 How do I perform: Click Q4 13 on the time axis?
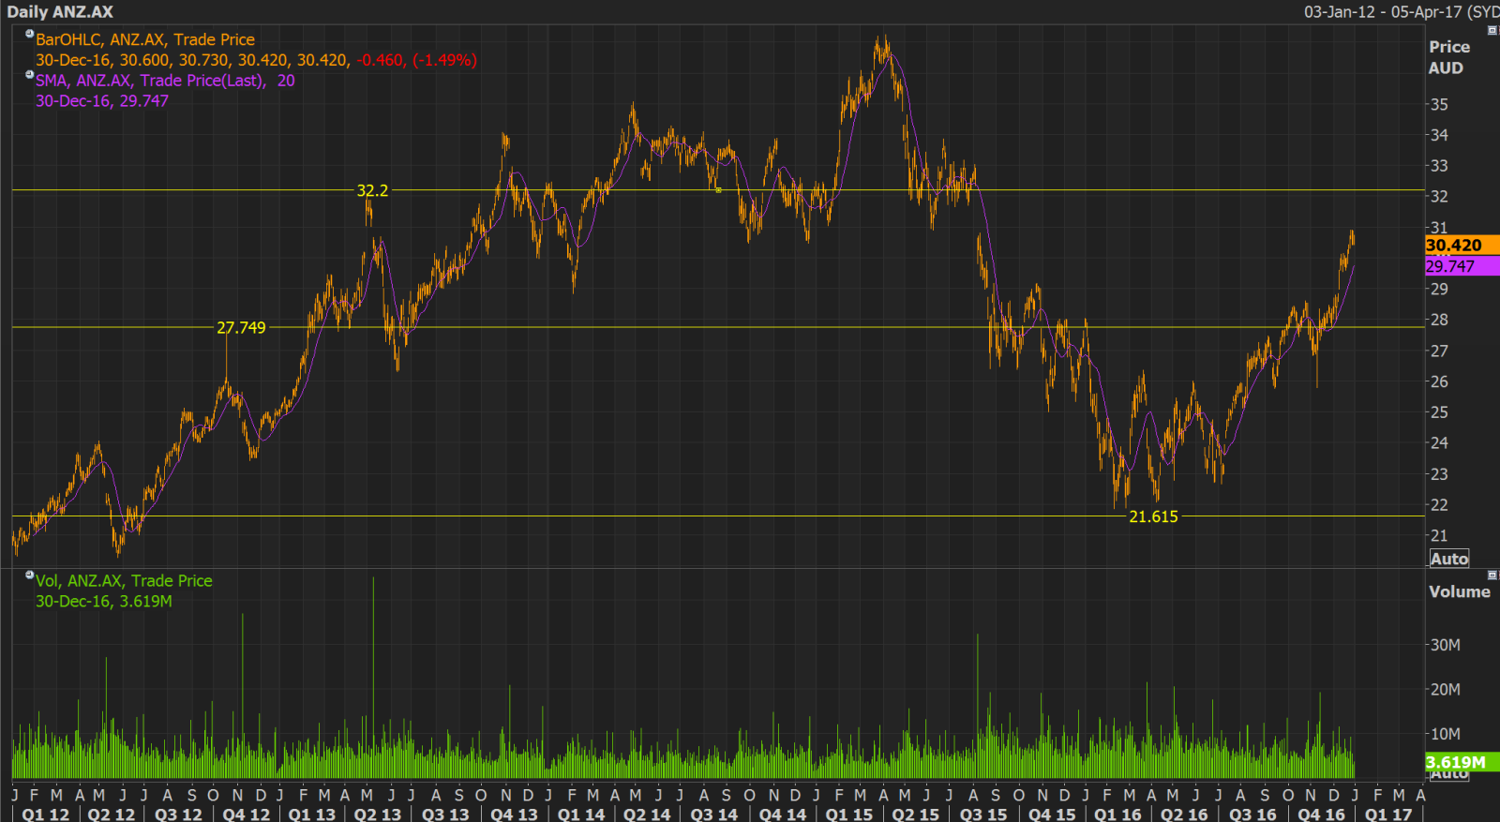(x=514, y=814)
